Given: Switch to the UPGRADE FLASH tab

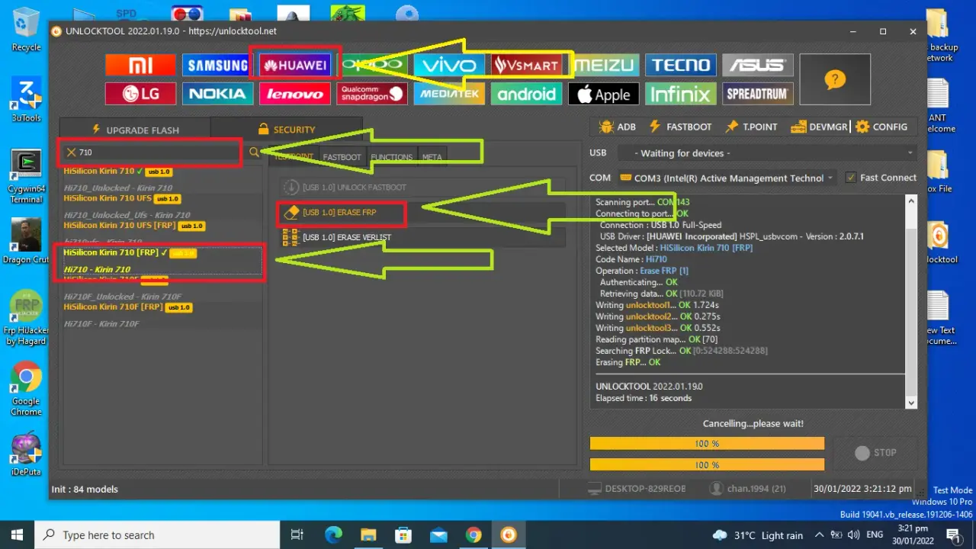Looking at the screenshot, I should (x=134, y=130).
